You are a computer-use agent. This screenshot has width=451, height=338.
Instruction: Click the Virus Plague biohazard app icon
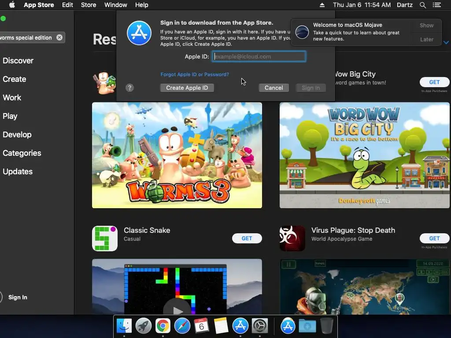(292, 238)
